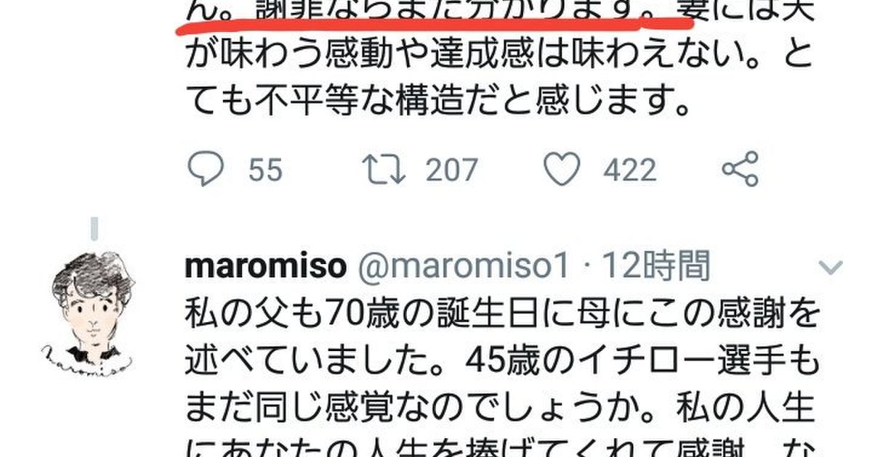Expand the maromiso tweet options chevron

tap(830, 268)
